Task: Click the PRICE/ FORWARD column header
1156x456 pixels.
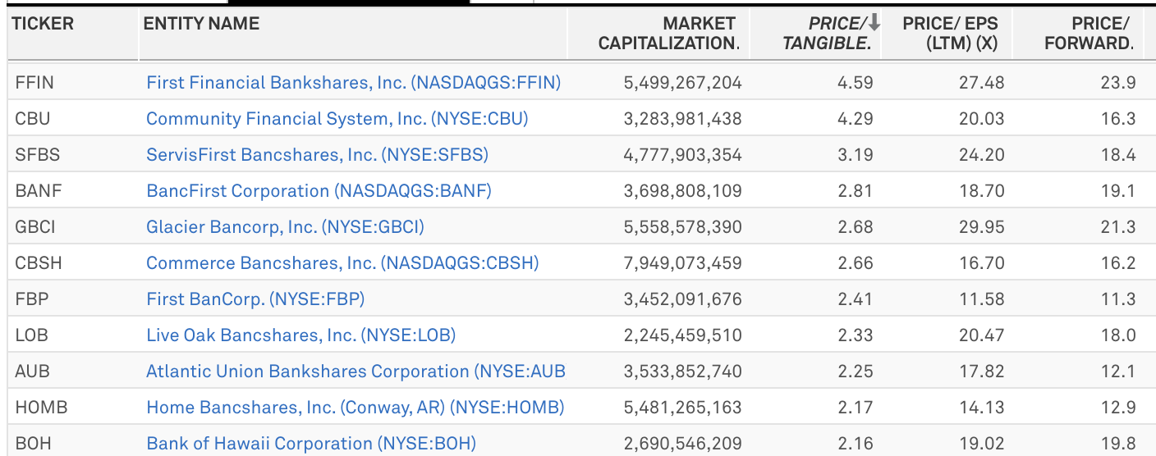Action: (1089, 34)
